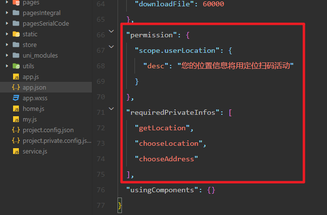Image resolution: width=327 pixels, height=215 pixels.
Task: Collapse scope.userLocation block at line 67
Action: coord(111,47)
